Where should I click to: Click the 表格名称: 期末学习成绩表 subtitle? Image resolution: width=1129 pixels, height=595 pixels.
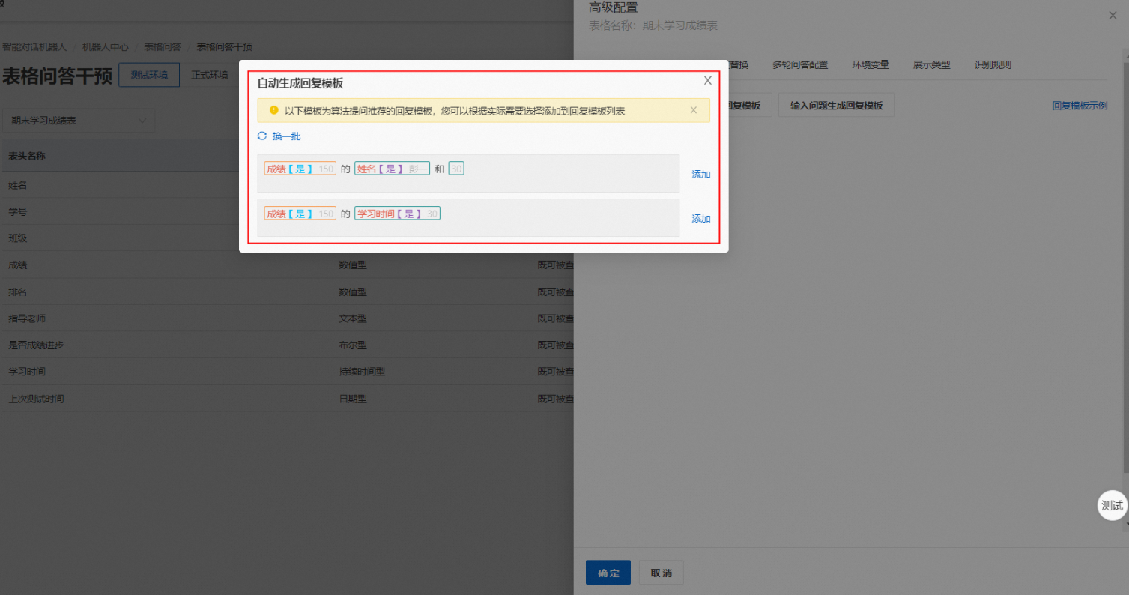(653, 25)
